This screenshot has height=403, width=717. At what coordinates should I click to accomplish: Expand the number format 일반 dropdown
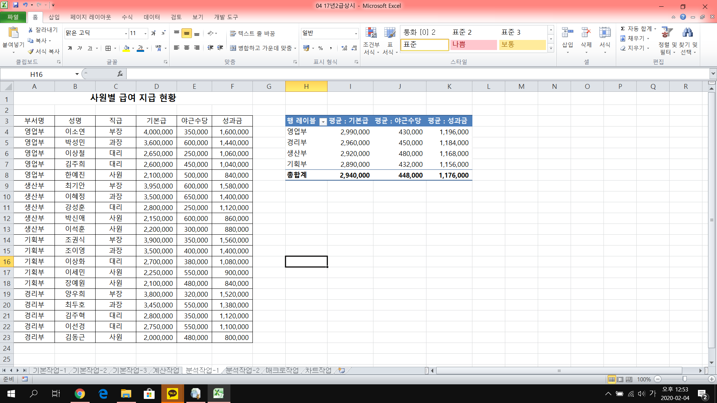click(x=356, y=34)
